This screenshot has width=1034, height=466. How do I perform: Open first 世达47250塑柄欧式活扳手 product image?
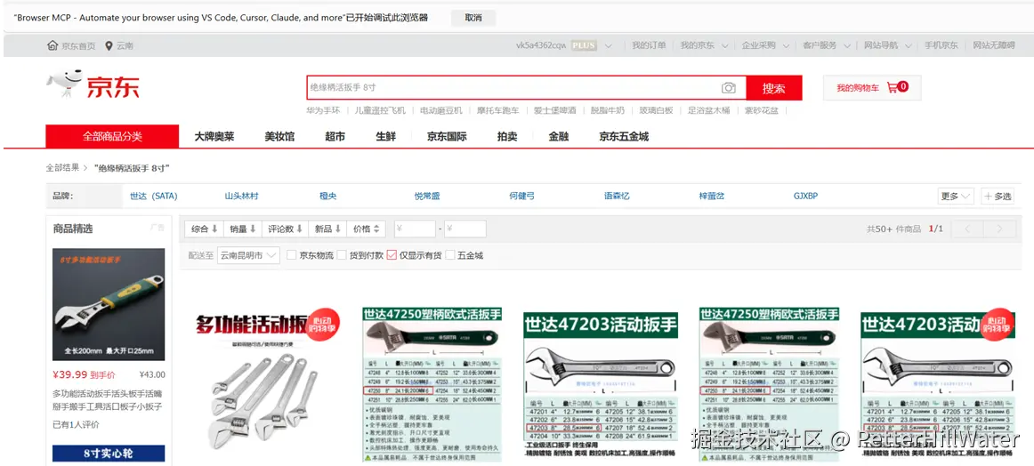click(432, 384)
